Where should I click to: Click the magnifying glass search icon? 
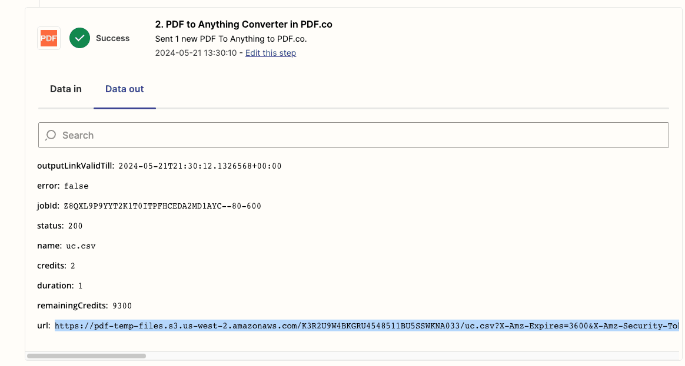coord(52,135)
